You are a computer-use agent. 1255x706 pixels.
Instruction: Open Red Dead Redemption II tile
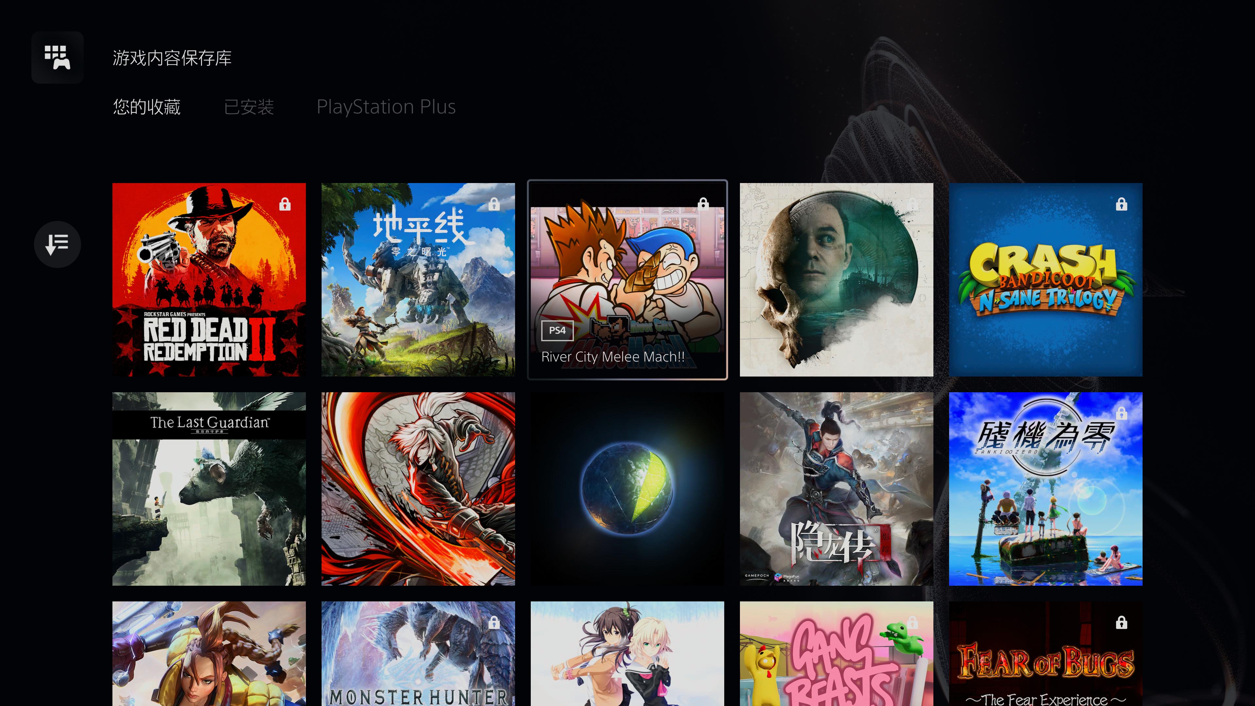pyautogui.click(x=209, y=280)
